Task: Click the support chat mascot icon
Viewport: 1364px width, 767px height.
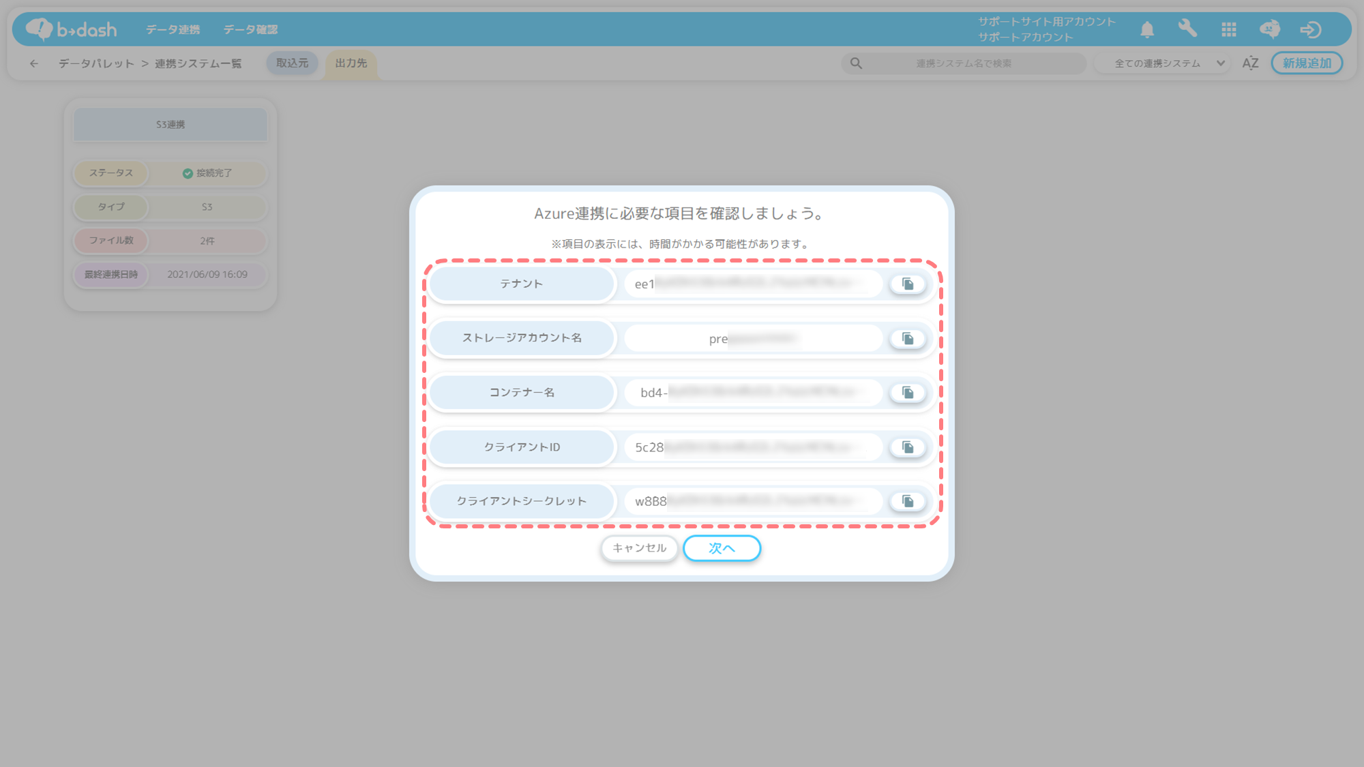Action: point(1269,29)
